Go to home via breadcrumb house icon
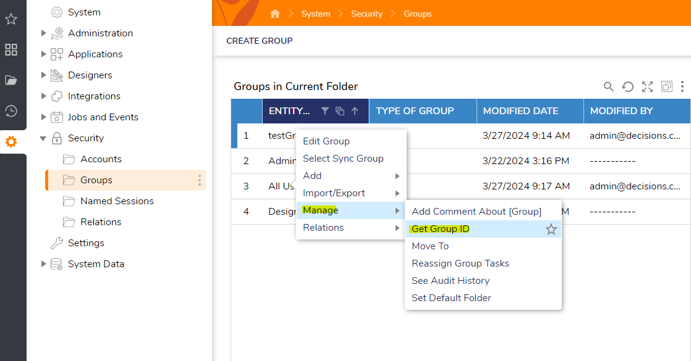 click(x=275, y=14)
